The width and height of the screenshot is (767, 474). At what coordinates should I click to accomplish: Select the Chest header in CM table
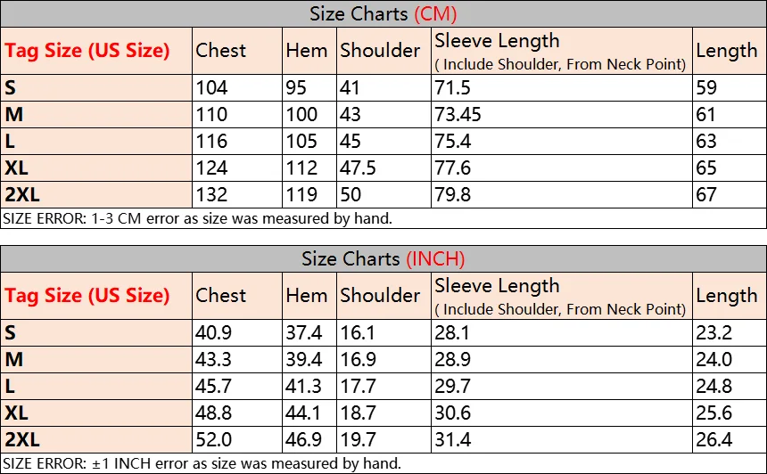(x=220, y=50)
